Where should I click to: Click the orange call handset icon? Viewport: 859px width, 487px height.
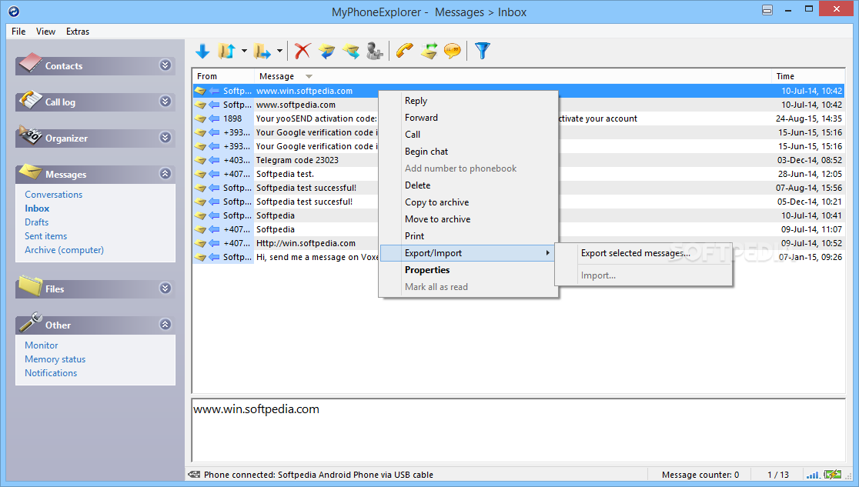(x=405, y=51)
